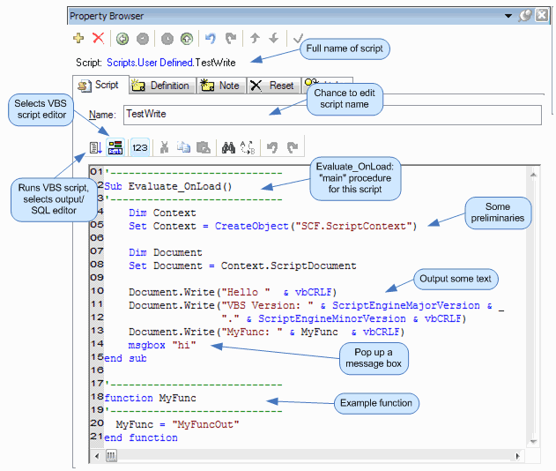Click the MyFunc = "MyFuncOut" line
The width and height of the screenshot is (556, 471).
177,424
